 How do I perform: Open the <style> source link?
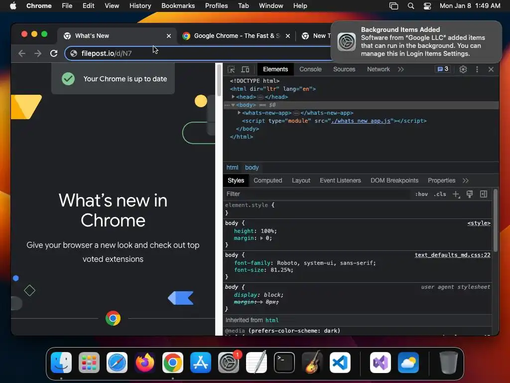click(x=479, y=223)
